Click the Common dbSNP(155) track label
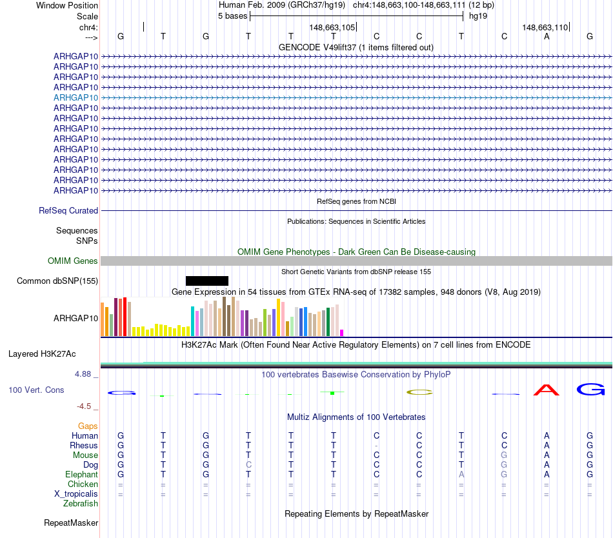 tap(57, 281)
